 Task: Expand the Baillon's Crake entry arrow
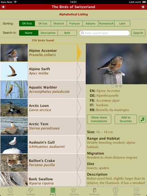coord(79,163)
